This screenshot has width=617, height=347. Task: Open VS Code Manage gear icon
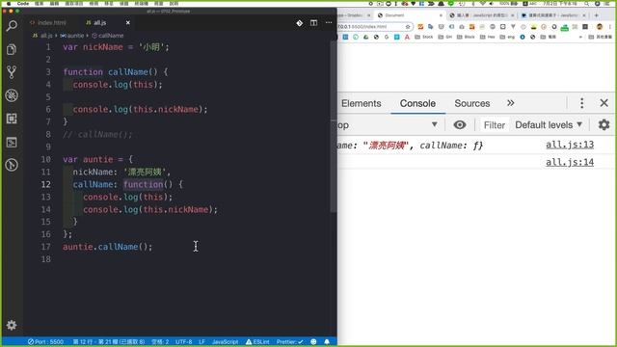click(12, 325)
